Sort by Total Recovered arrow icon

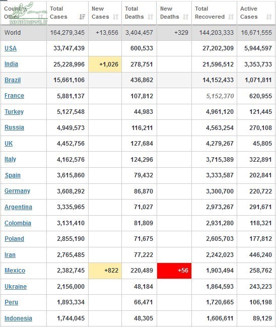click(231, 17)
